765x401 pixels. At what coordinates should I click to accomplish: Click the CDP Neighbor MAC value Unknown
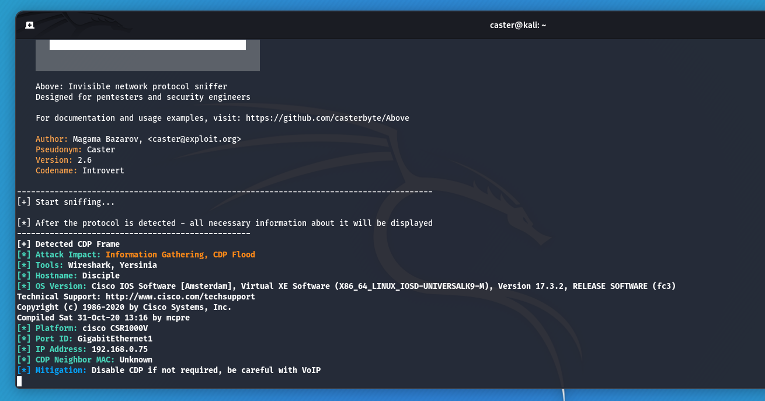click(x=136, y=360)
